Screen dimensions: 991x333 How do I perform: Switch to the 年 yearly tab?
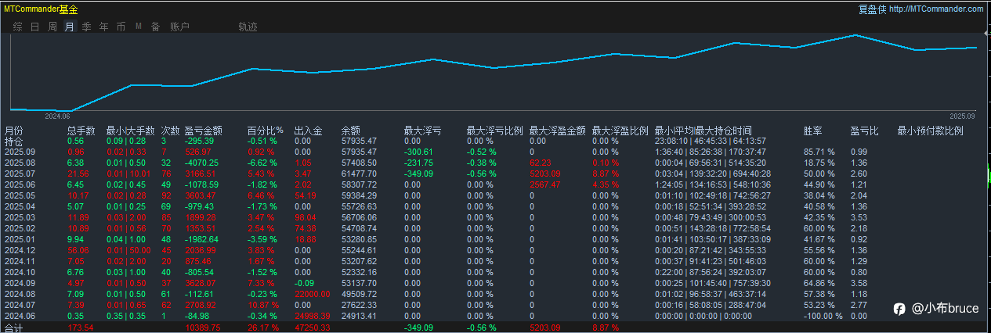tap(103, 27)
